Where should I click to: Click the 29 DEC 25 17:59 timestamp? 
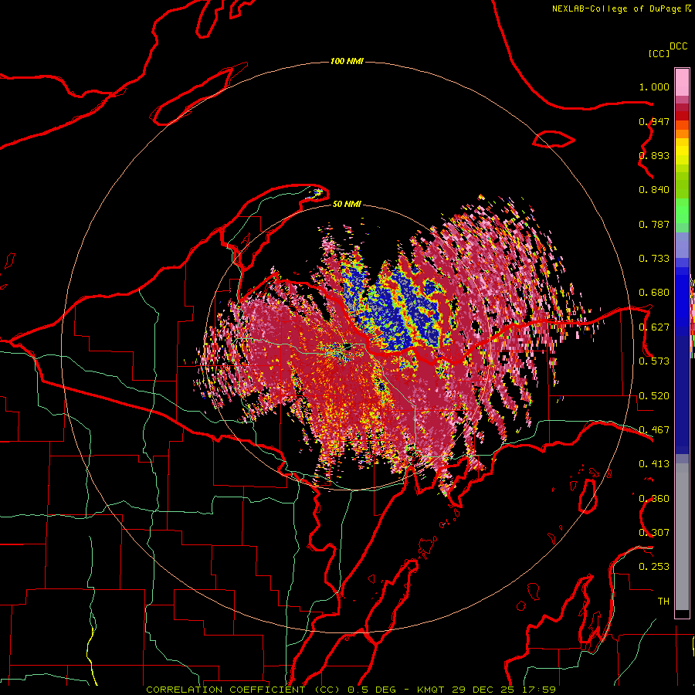(504, 690)
